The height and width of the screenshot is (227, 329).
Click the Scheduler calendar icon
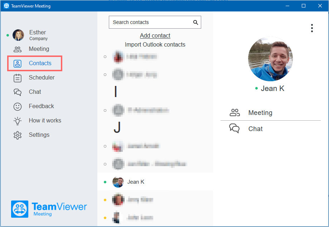[x=18, y=78]
